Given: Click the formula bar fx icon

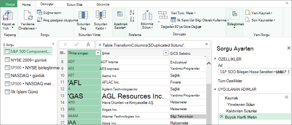Looking at the screenshot, I should pyautogui.click(x=88, y=44).
